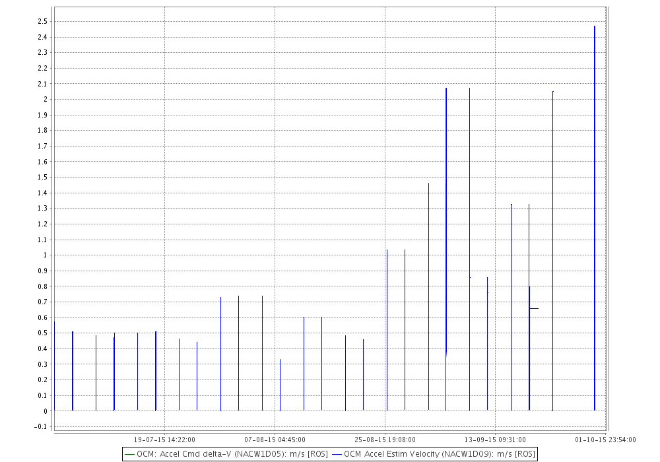The image size is (660, 462).
Task: Click the x-axis label '07-08-15 04:45:00'
Action: 275,440
